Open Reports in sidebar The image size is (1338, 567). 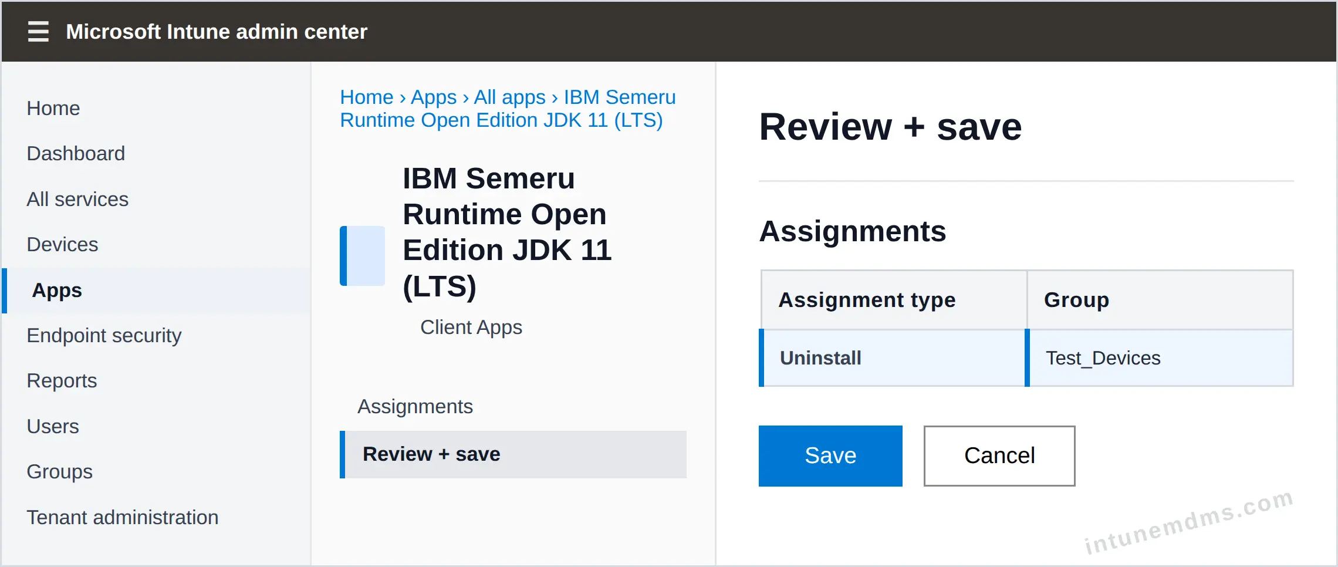pyautogui.click(x=62, y=381)
